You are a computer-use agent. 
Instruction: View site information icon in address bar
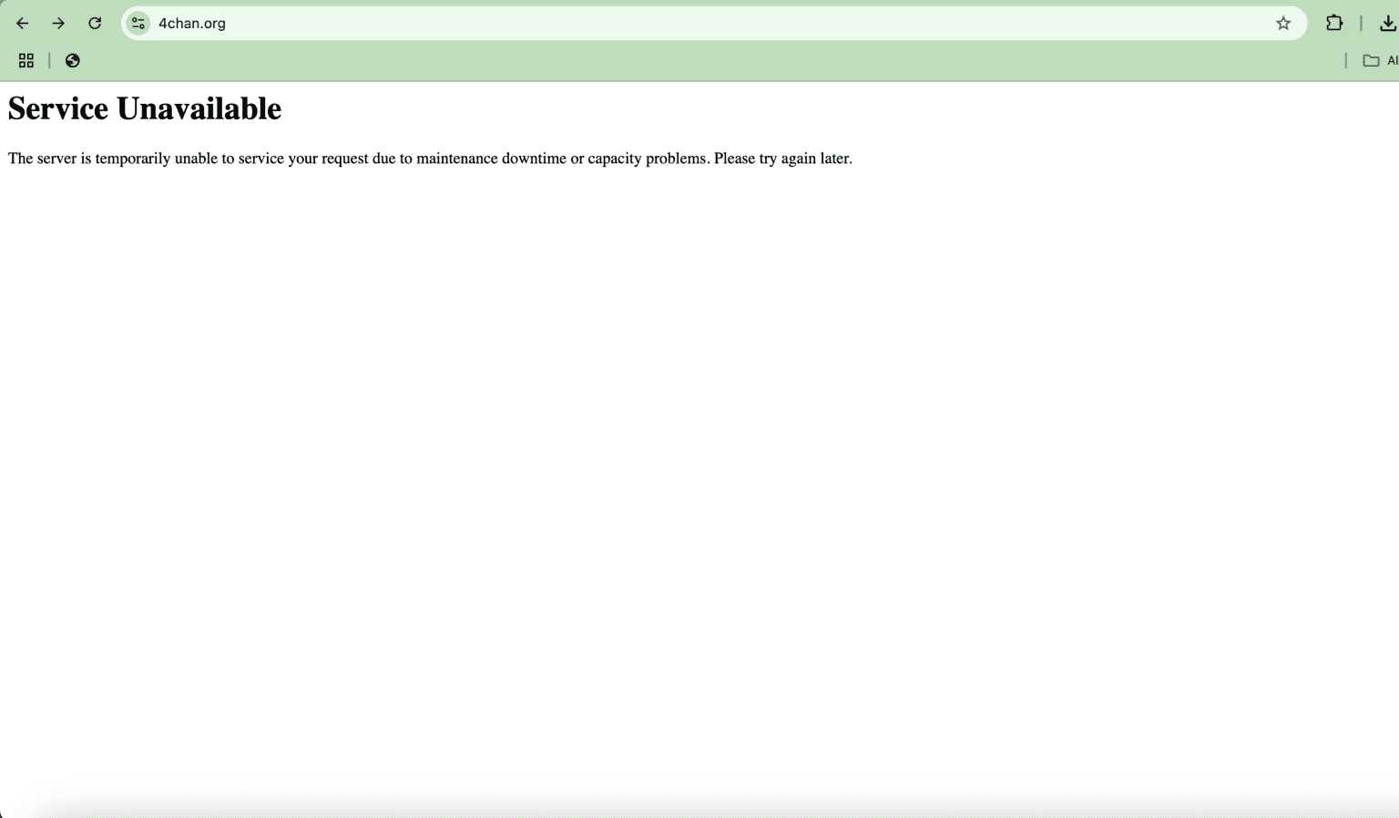[x=138, y=24]
